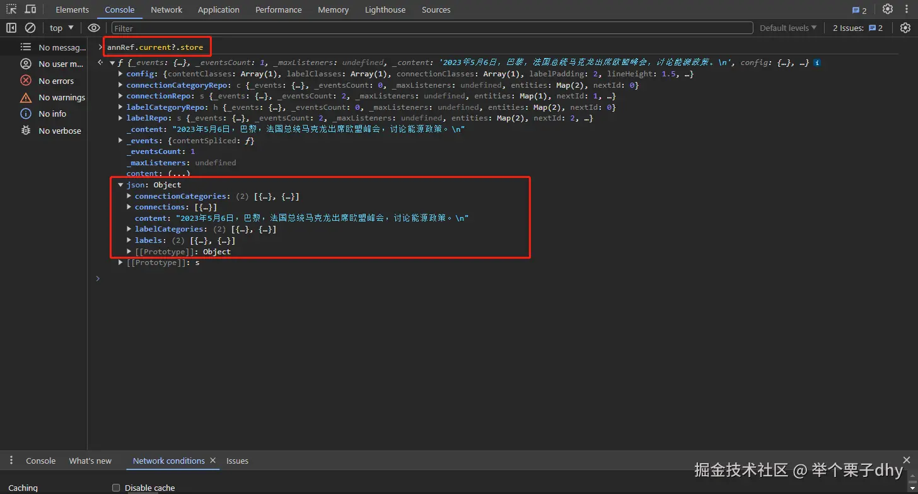This screenshot has width=918, height=494.
Task: Close the bottom drawer panel
Action: coord(907,460)
